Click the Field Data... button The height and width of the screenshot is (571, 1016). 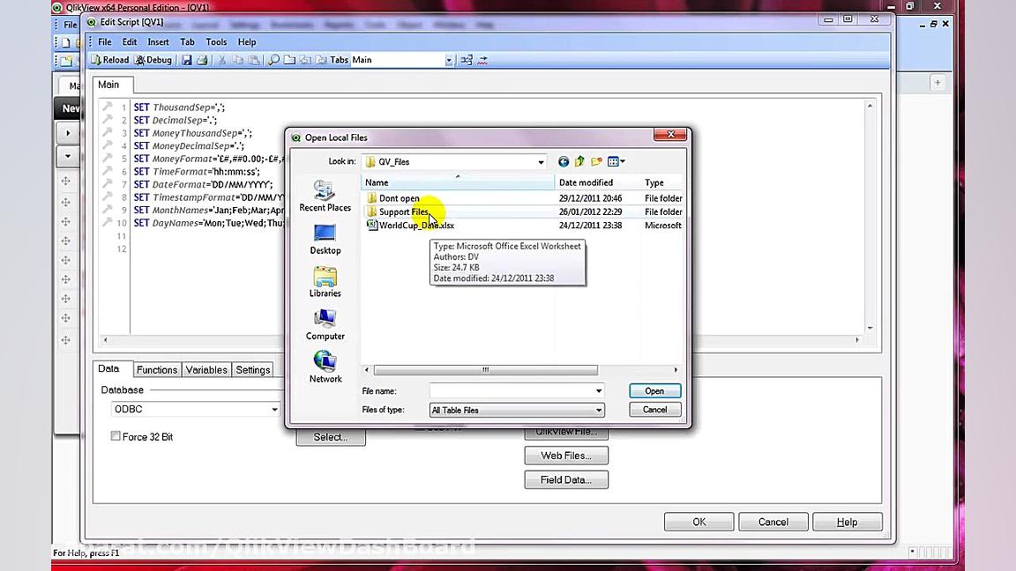point(566,479)
